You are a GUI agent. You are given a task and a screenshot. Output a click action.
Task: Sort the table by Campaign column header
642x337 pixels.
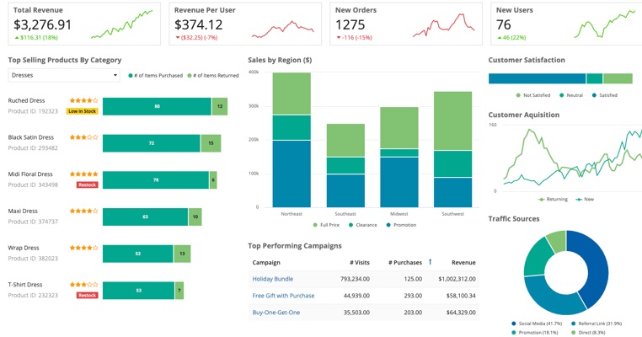[266, 263]
